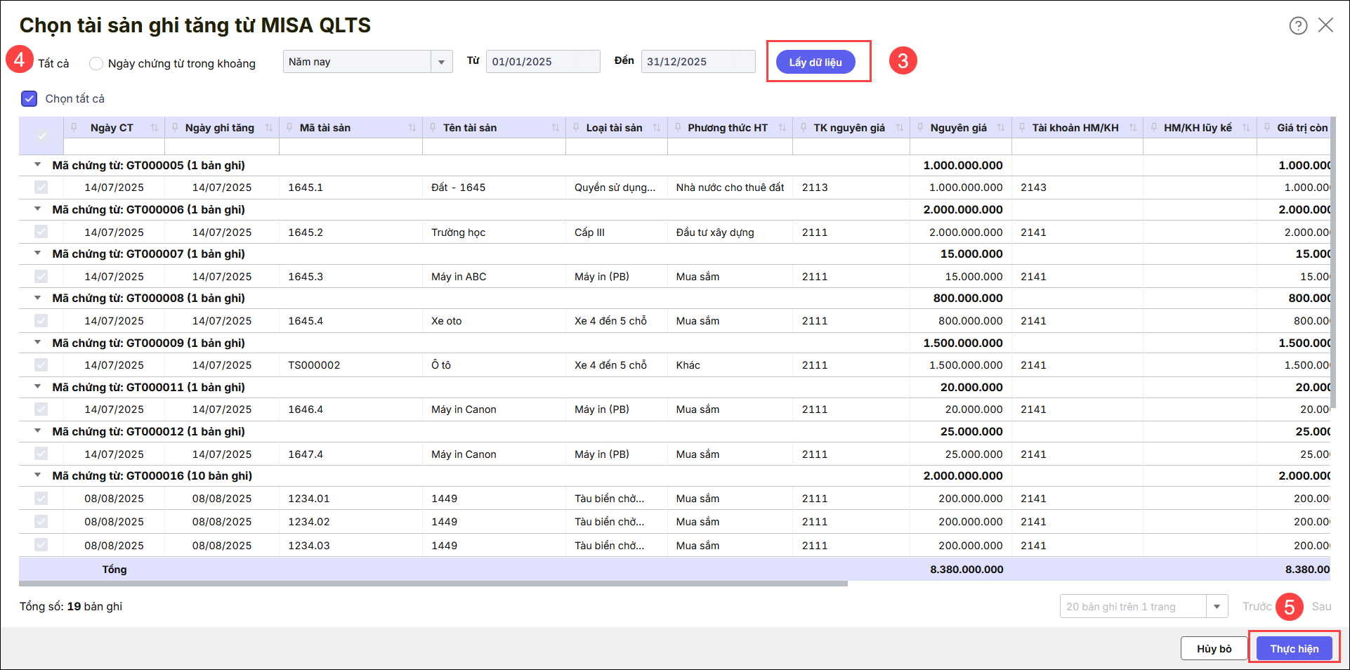Sort by the TK nguyên giá column arrows
The image size is (1350, 670).
point(899,128)
